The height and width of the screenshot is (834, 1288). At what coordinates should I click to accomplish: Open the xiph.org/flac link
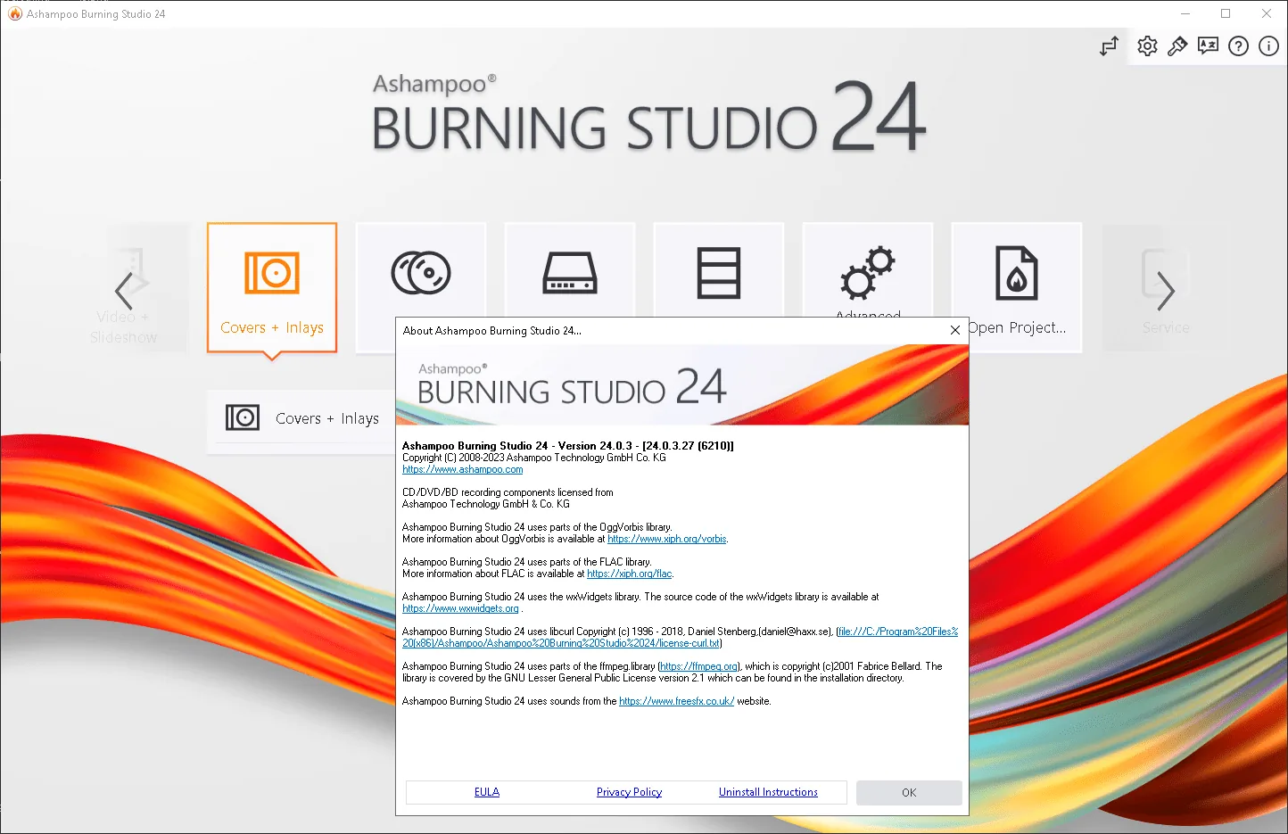(x=630, y=574)
